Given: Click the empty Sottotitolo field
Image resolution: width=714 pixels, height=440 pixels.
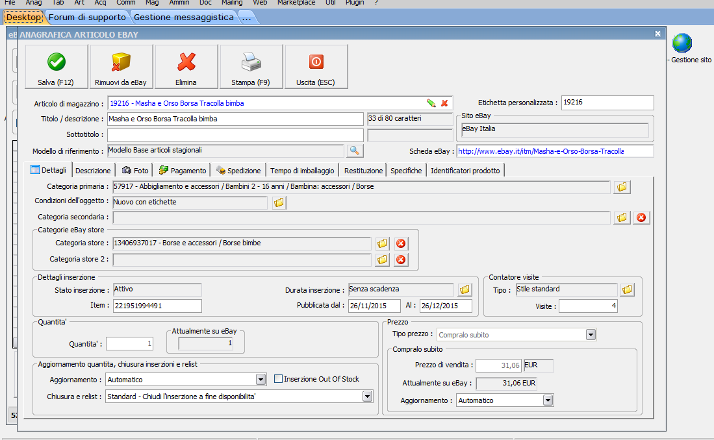Looking at the screenshot, I should click(235, 135).
